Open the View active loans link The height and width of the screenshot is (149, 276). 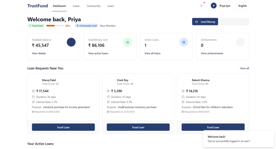pos(98,53)
